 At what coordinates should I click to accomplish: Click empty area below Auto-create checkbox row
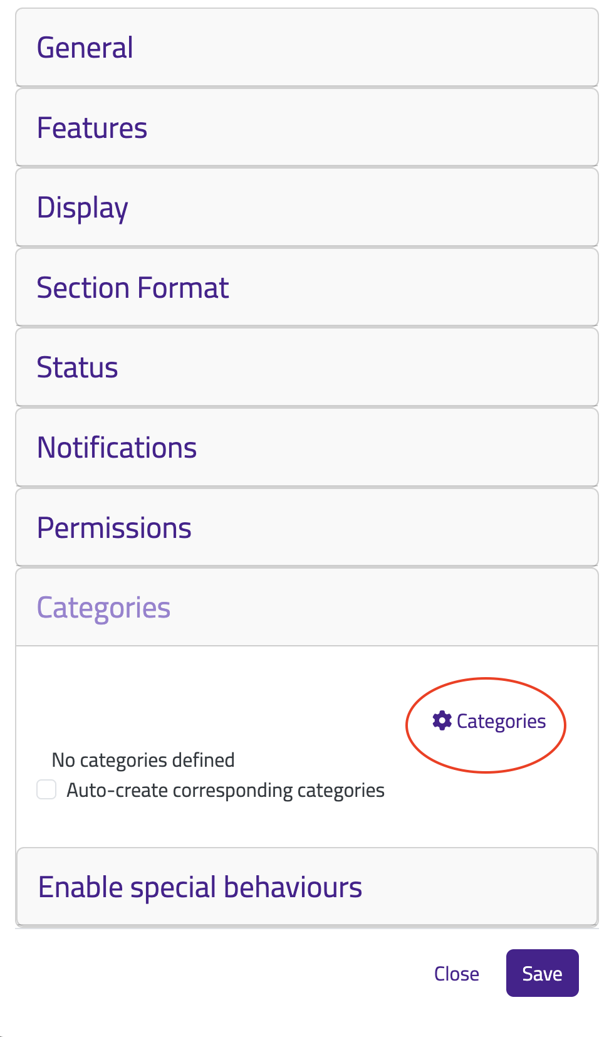coord(307,824)
